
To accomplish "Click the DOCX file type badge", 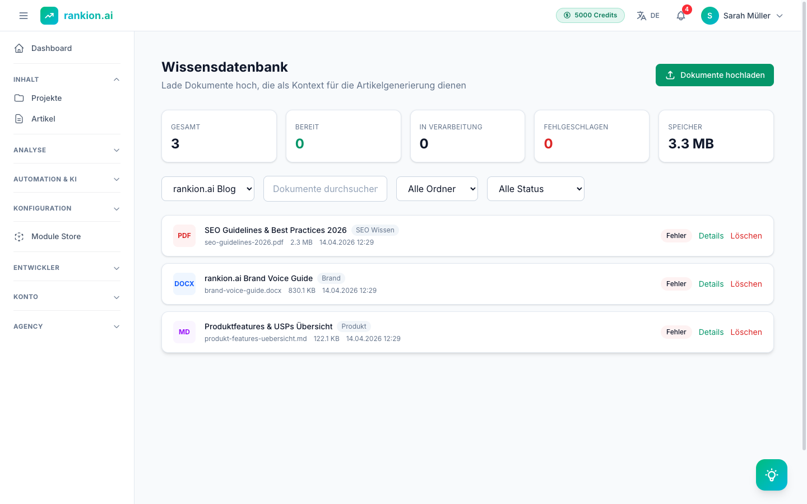I will point(184,284).
